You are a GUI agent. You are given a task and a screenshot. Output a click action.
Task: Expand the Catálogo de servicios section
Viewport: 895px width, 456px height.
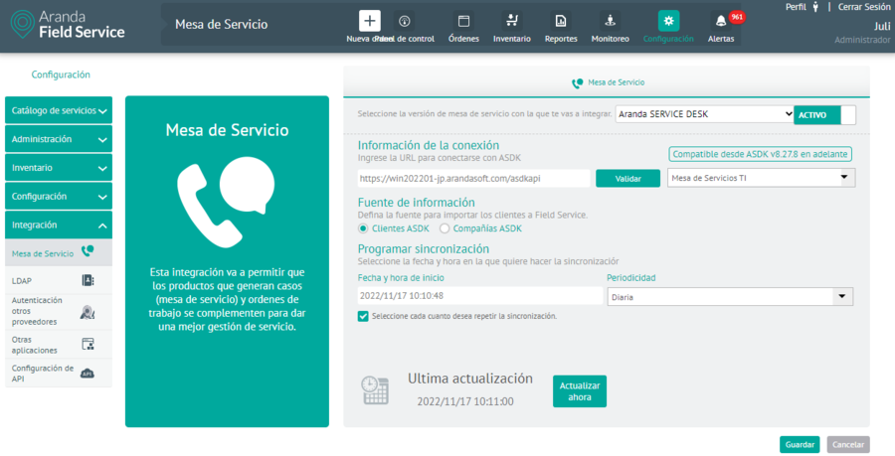coord(59,110)
